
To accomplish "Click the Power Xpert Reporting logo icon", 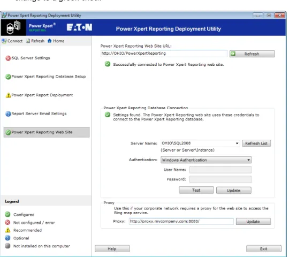I will click(x=13, y=28).
